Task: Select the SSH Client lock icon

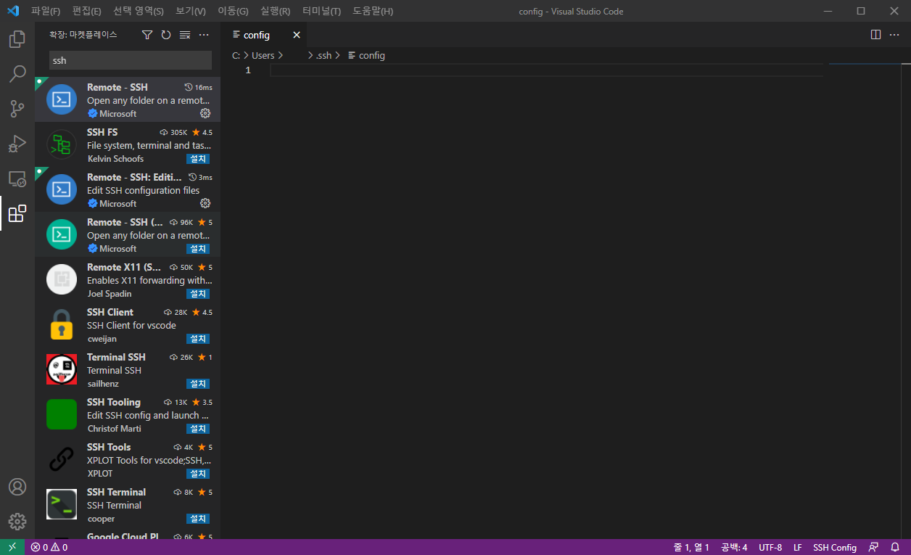Action: (x=62, y=324)
